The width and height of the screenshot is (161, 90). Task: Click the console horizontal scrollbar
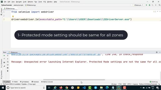(x=74, y=80)
